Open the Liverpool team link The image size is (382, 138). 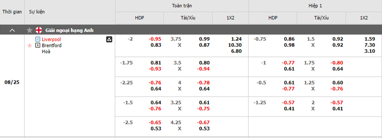(x=51, y=39)
